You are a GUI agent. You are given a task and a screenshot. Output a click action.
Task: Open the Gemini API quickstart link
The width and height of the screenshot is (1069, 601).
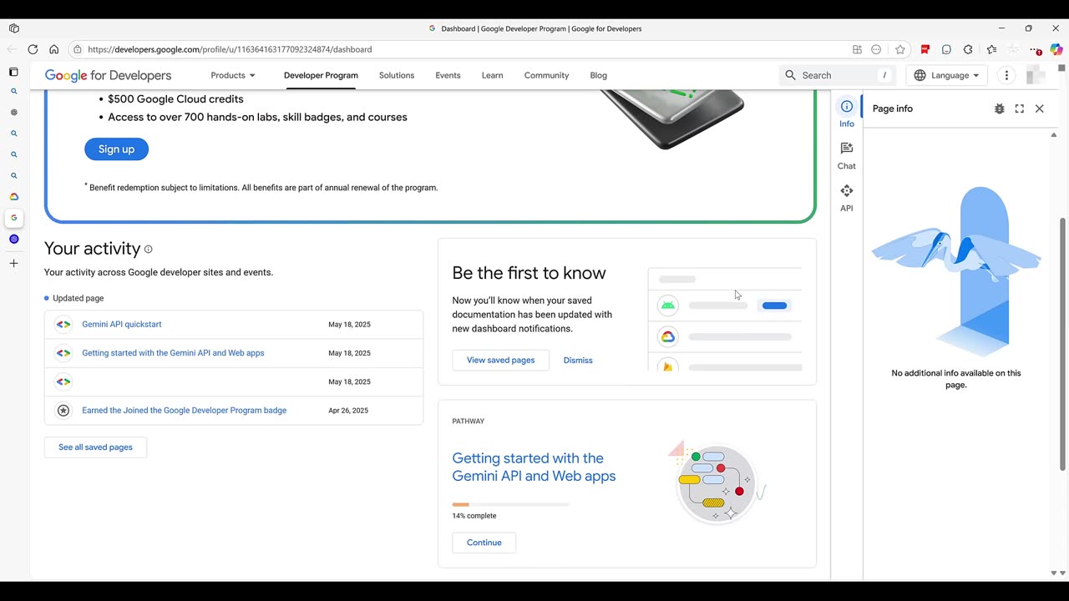coord(122,325)
